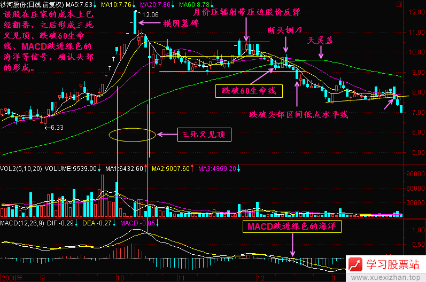The image size is (426, 282).
Task: Click the VOL2(5,10,20) volume indicator name
Action: tap(21, 169)
